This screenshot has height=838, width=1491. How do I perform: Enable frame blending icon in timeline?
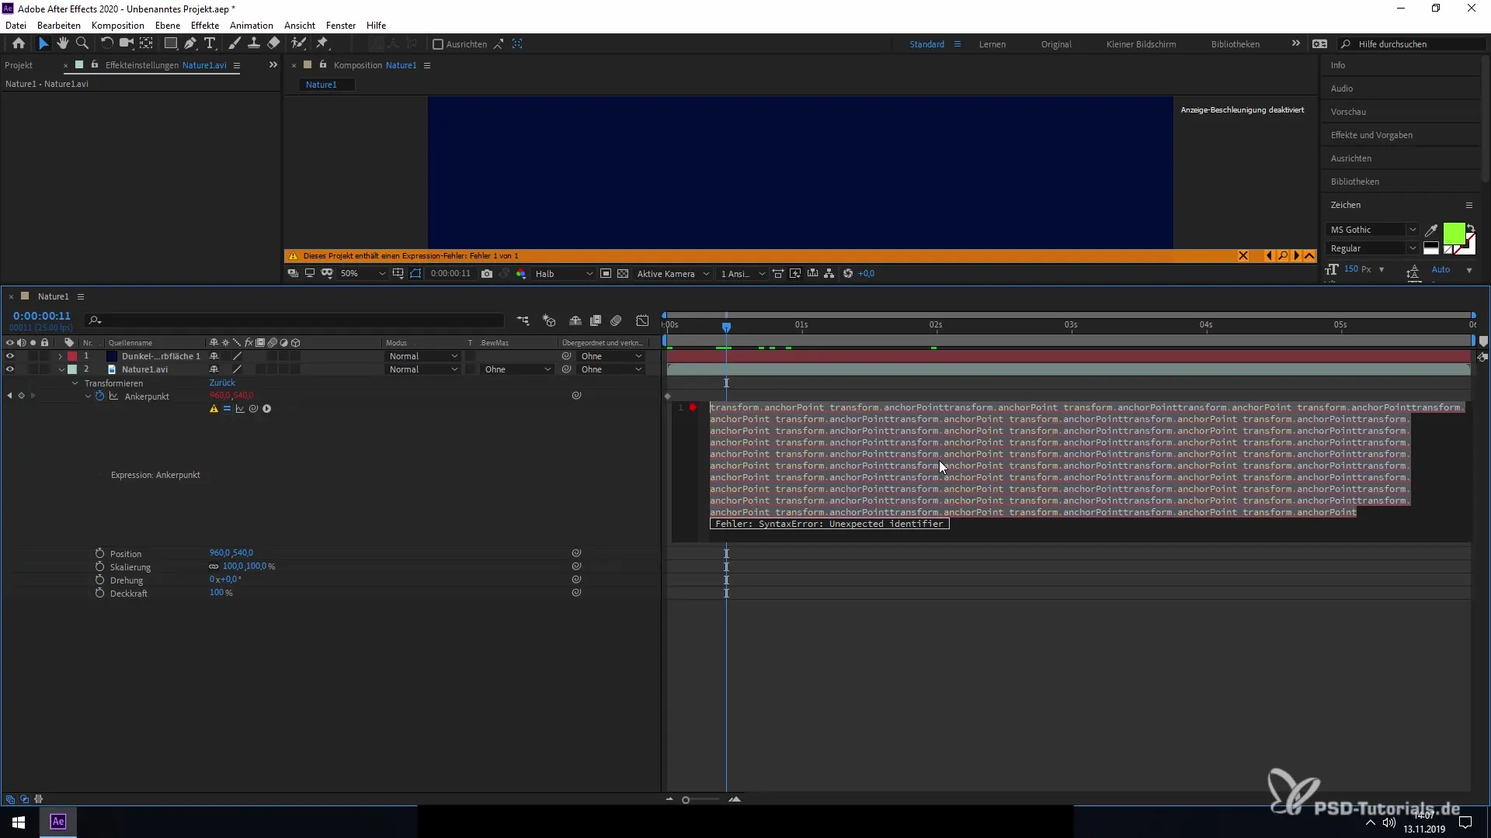pos(596,320)
